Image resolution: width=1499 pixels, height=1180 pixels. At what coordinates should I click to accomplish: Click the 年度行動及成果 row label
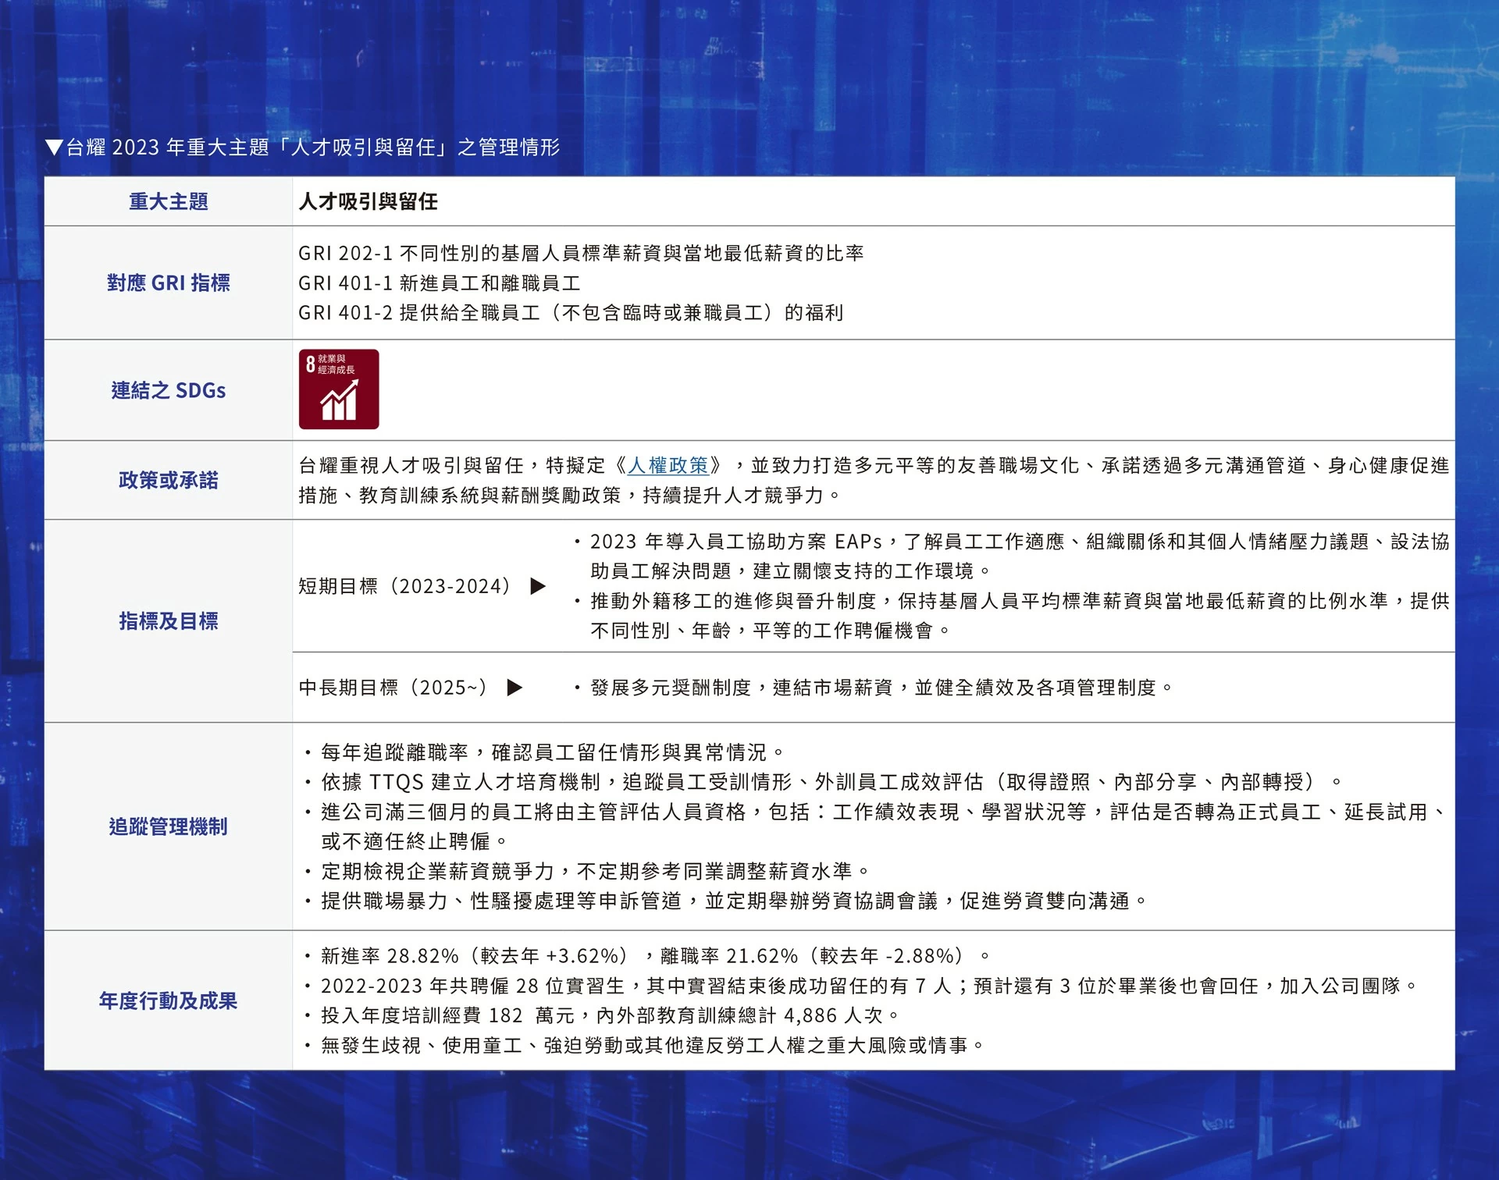(168, 1001)
